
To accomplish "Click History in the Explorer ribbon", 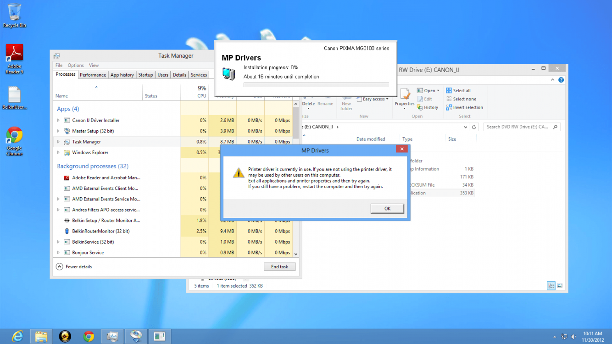I will tap(428, 107).
